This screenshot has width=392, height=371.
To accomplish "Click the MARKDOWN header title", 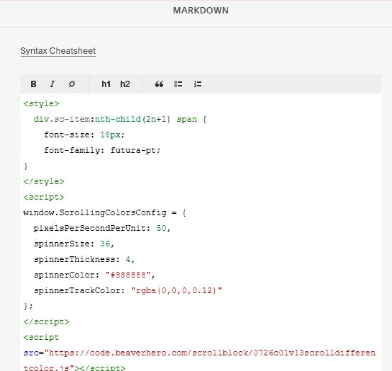I will (201, 11).
